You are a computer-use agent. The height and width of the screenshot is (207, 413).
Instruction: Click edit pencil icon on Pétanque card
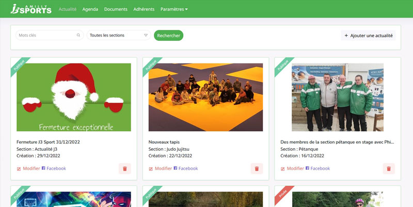pyautogui.click(x=282, y=169)
